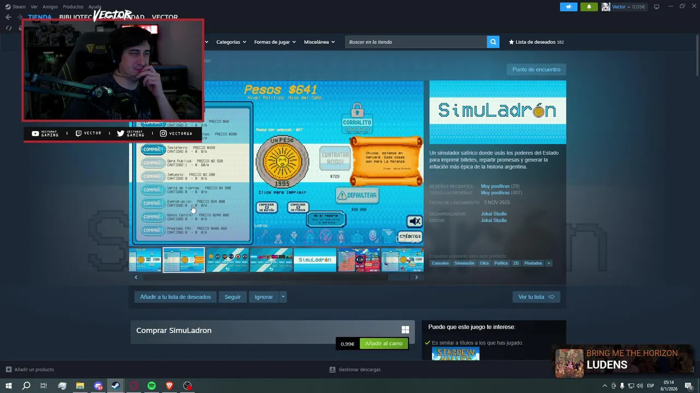Click the downloads icon beside Gestionar descargas
The width and height of the screenshot is (700, 393).
click(x=332, y=370)
